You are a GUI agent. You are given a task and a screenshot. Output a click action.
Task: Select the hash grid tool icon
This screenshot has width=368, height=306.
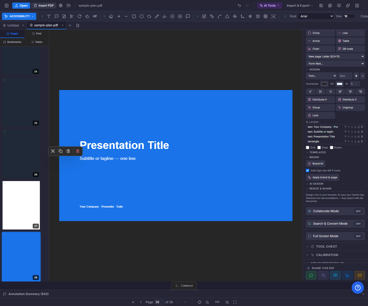[250, 16]
